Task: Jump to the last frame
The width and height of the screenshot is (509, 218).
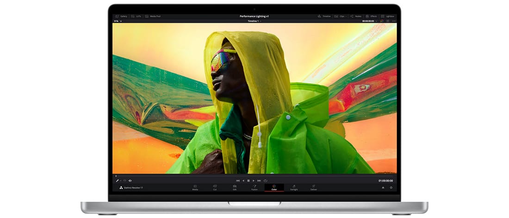Action: point(259,181)
